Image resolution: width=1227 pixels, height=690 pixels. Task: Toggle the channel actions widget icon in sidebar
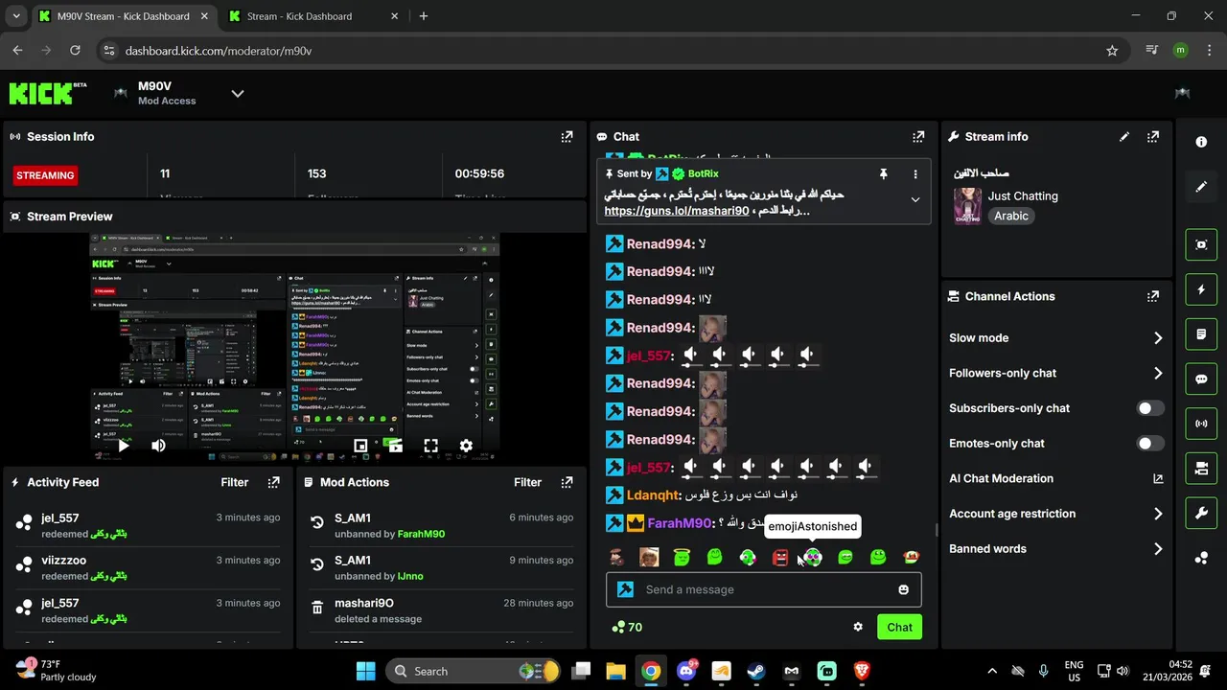pyautogui.click(x=1201, y=469)
